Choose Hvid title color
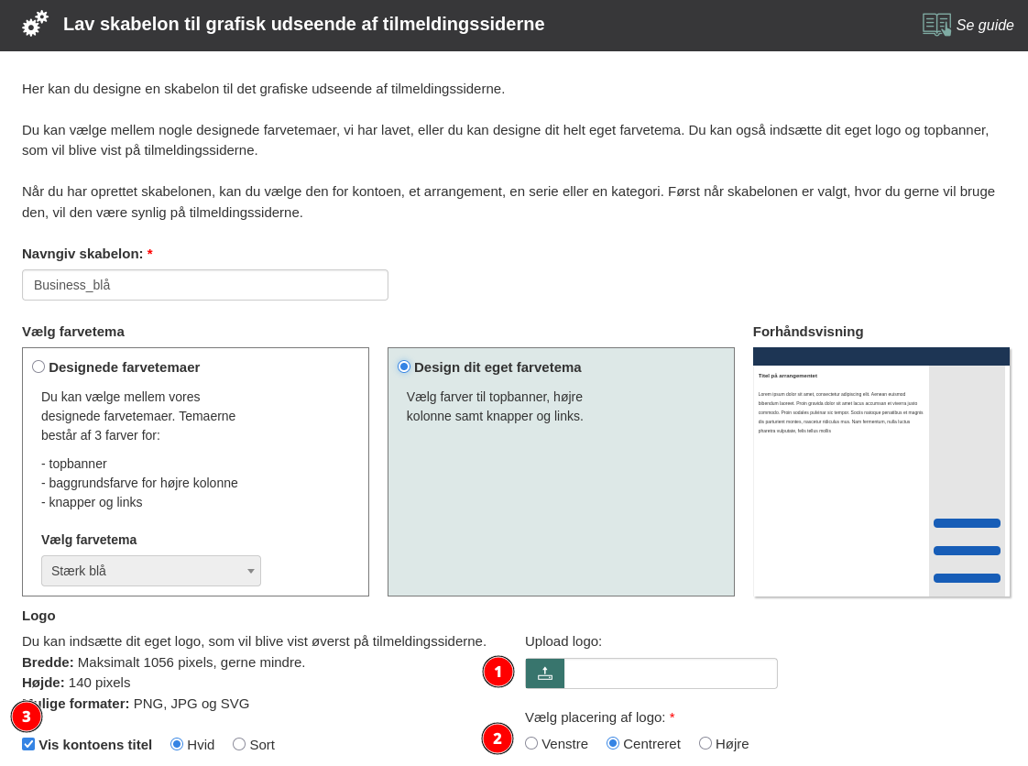The height and width of the screenshot is (766, 1028). tap(177, 744)
